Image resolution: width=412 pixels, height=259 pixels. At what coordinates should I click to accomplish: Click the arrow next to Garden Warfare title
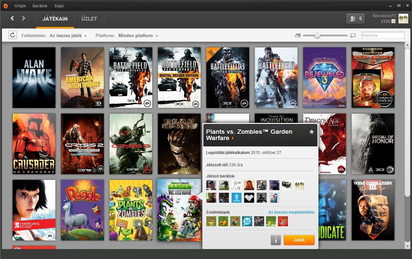233,138
